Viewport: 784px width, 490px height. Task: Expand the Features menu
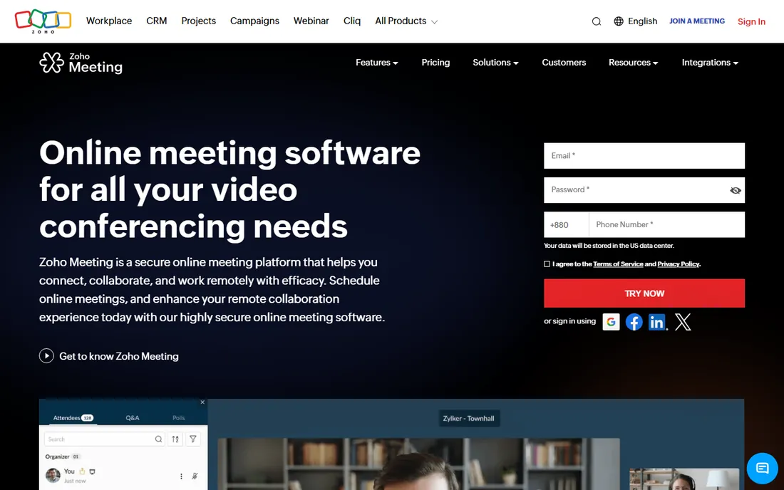coord(376,63)
